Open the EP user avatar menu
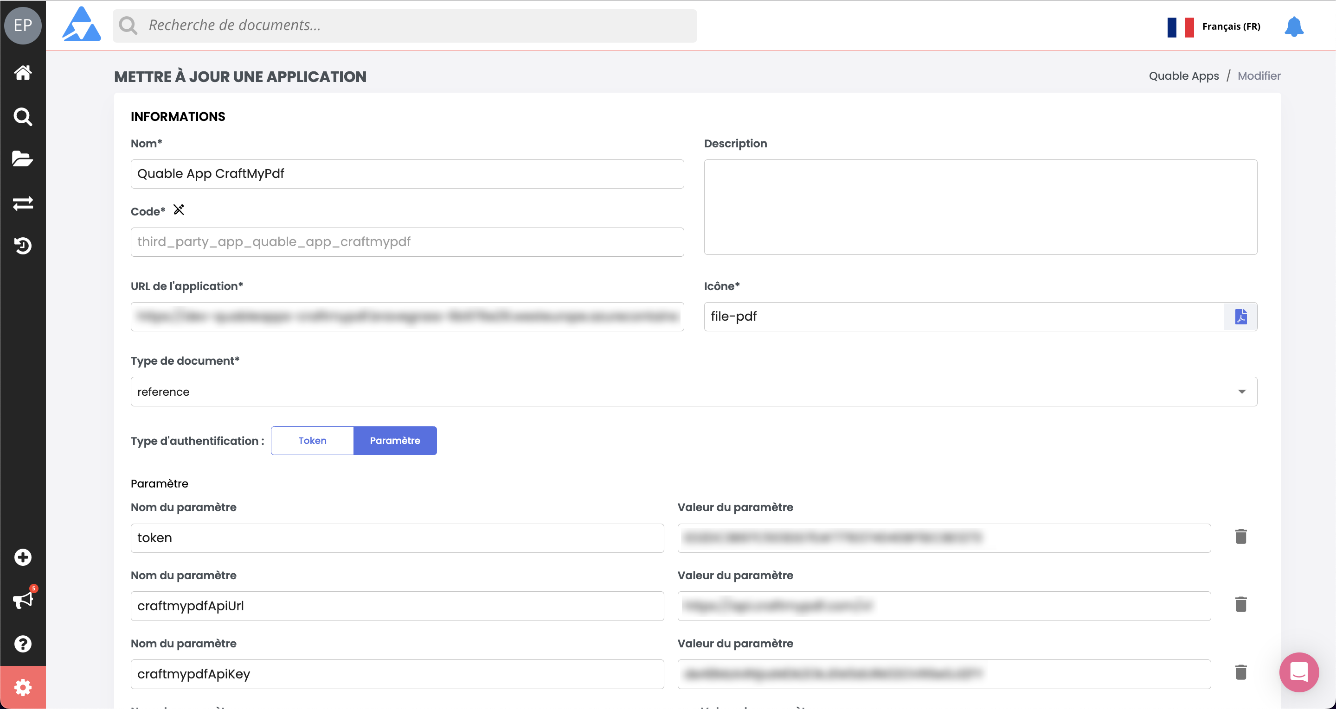The width and height of the screenshot is (1336, 709). coord(23,25)
